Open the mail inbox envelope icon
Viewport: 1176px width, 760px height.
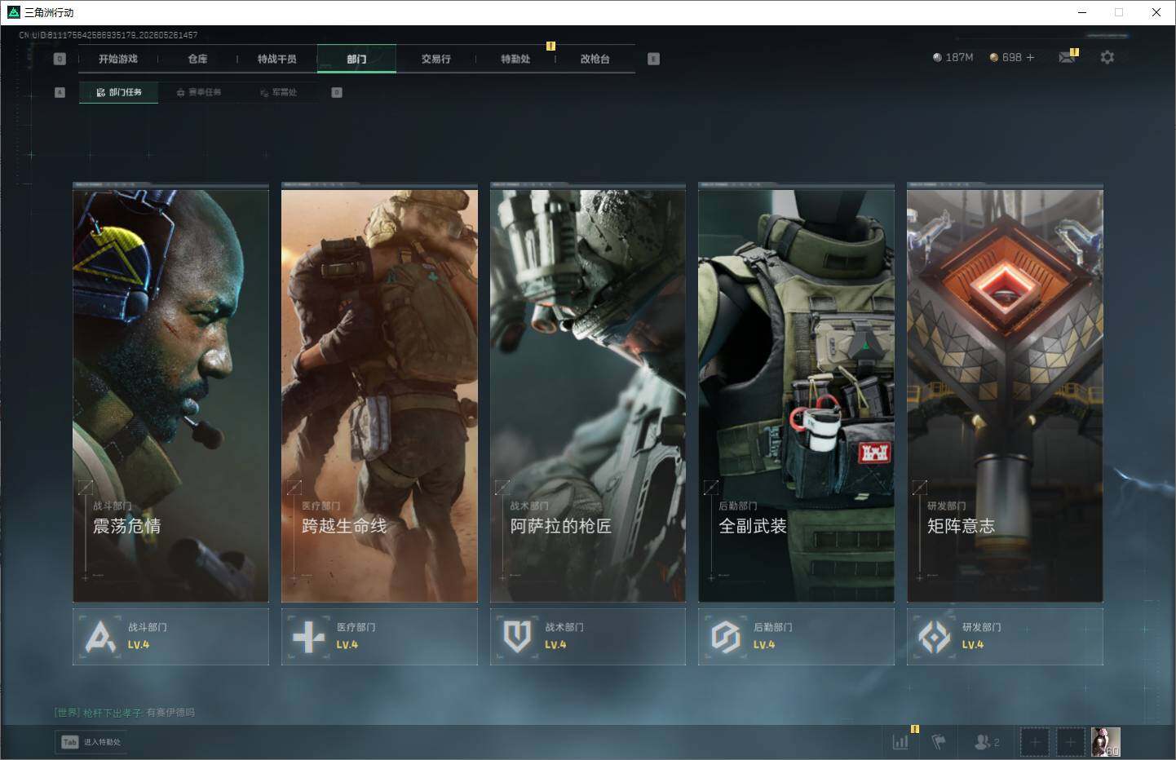pos(1067,57)
